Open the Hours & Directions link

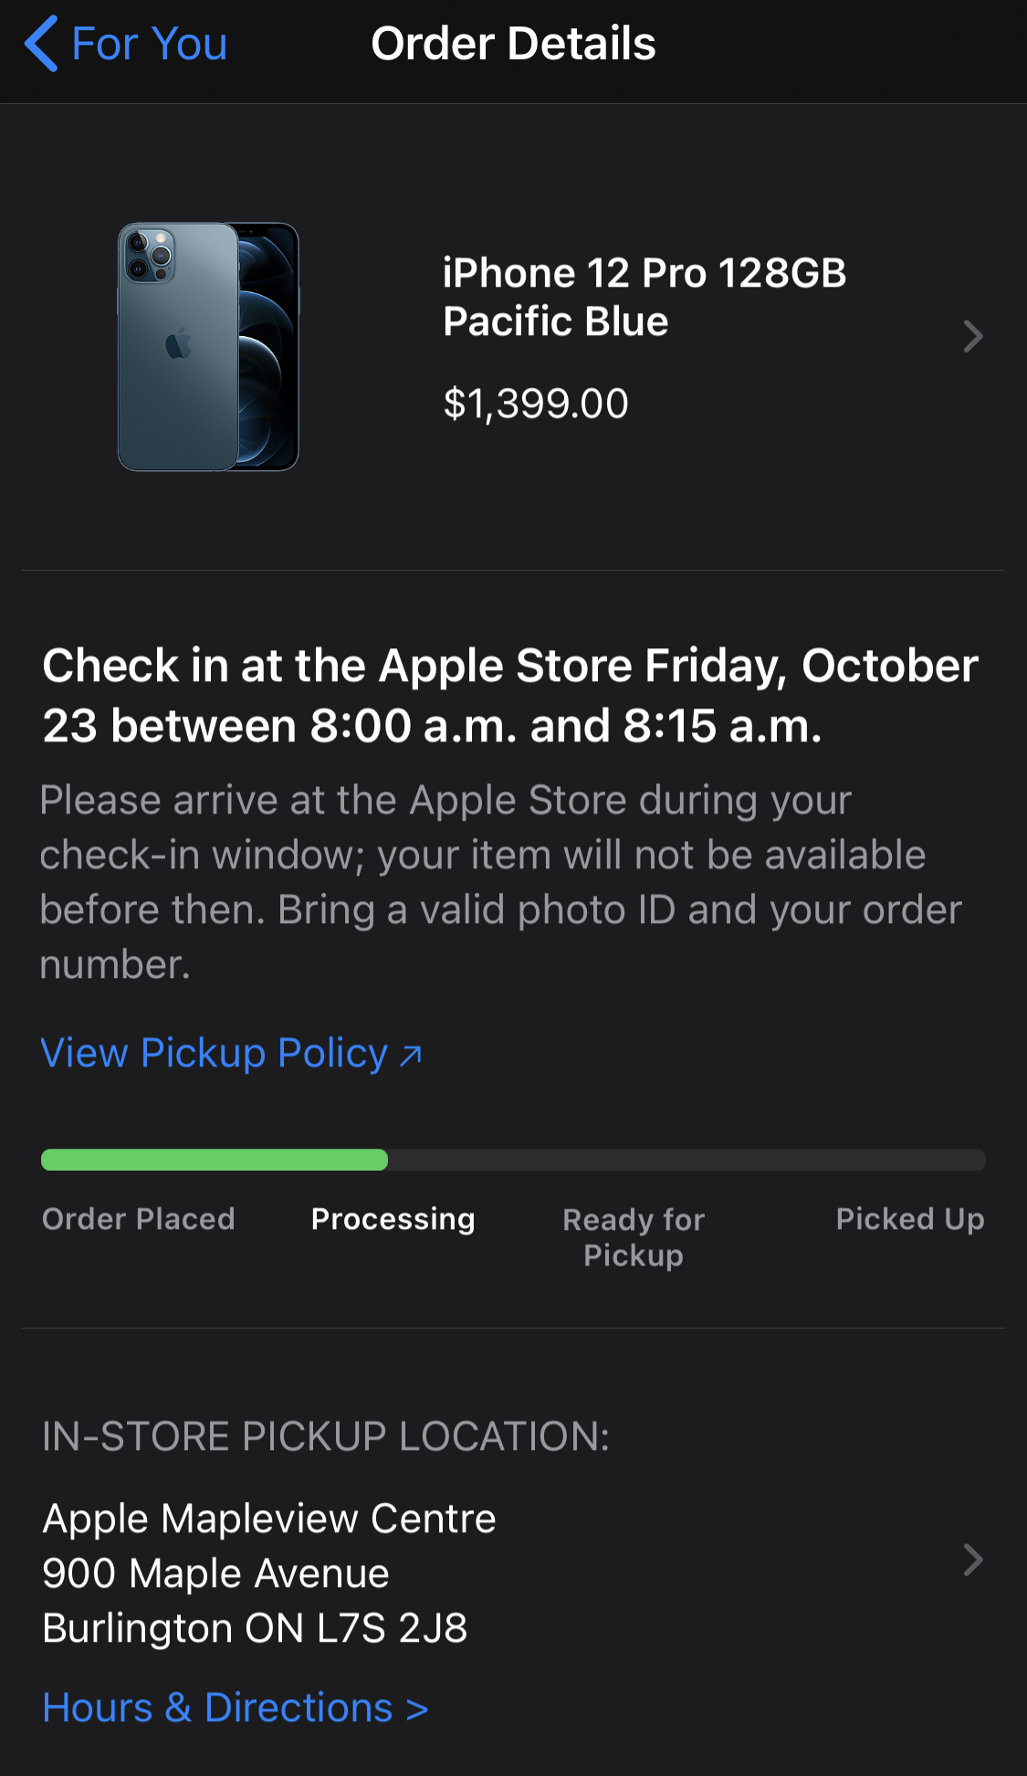click(236, 1708)
